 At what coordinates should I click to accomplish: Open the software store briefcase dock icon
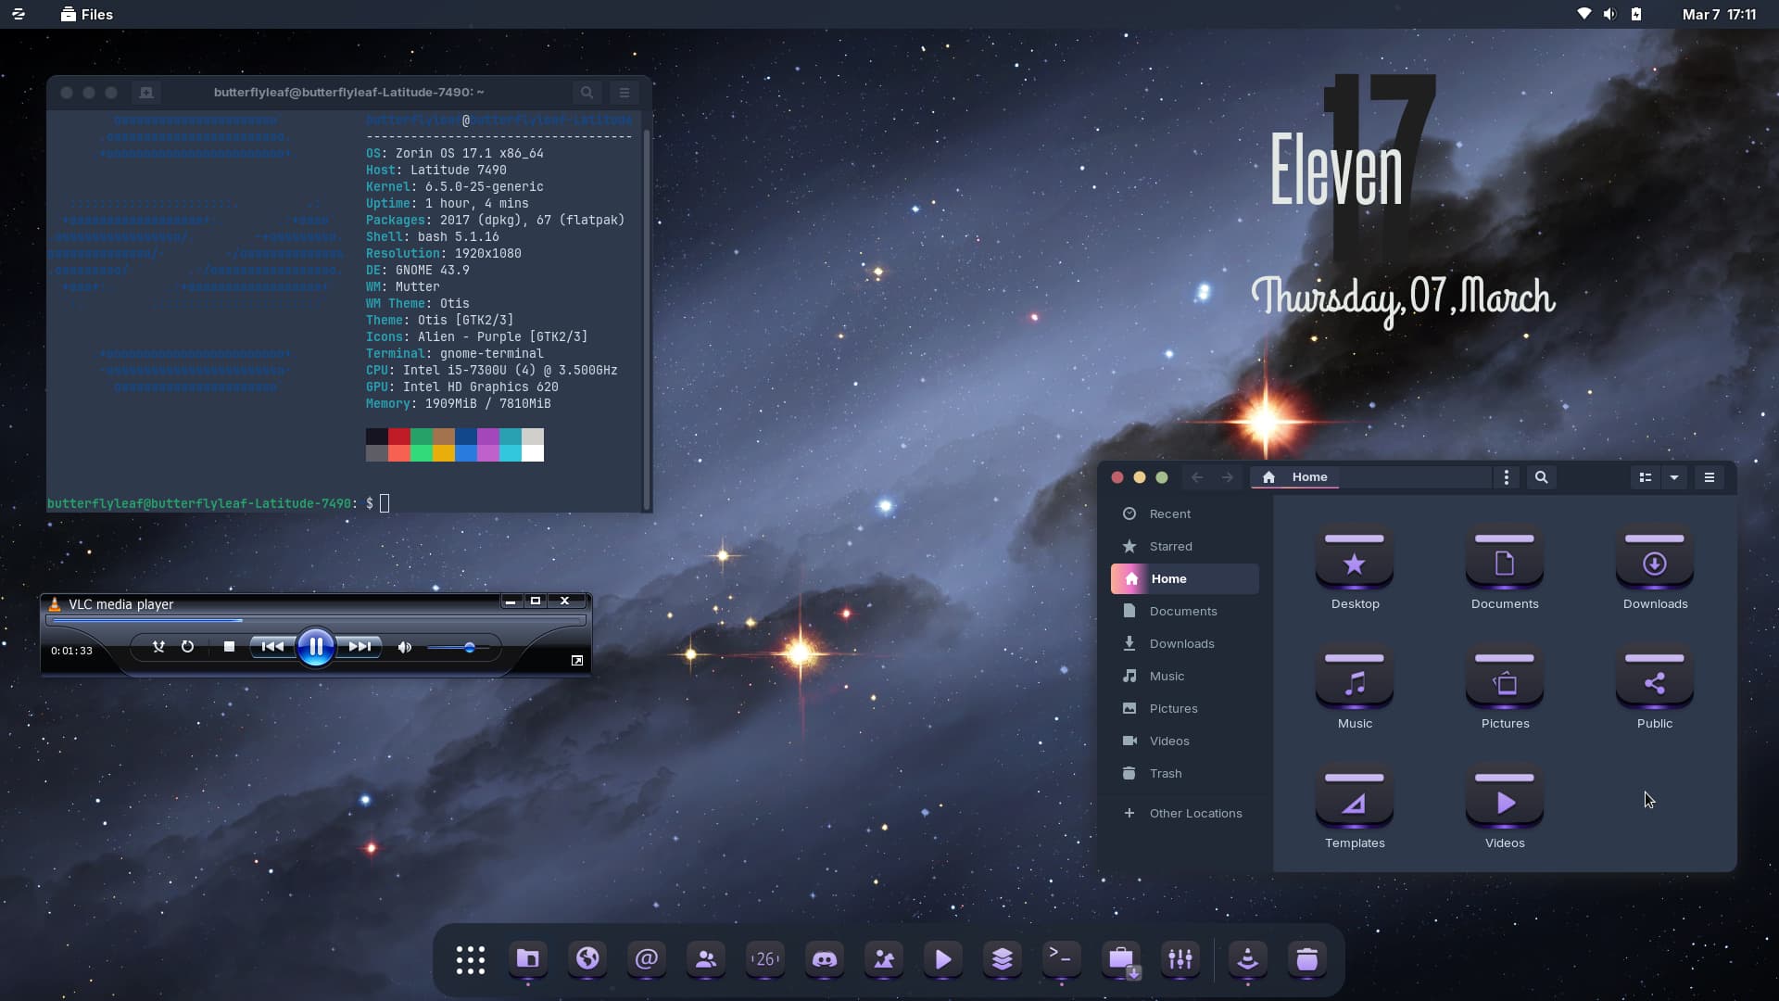1121,959
